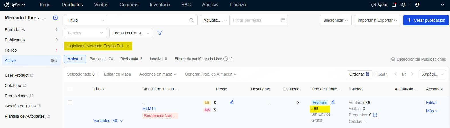Open the Ventas menu

(x=101, y=5)
